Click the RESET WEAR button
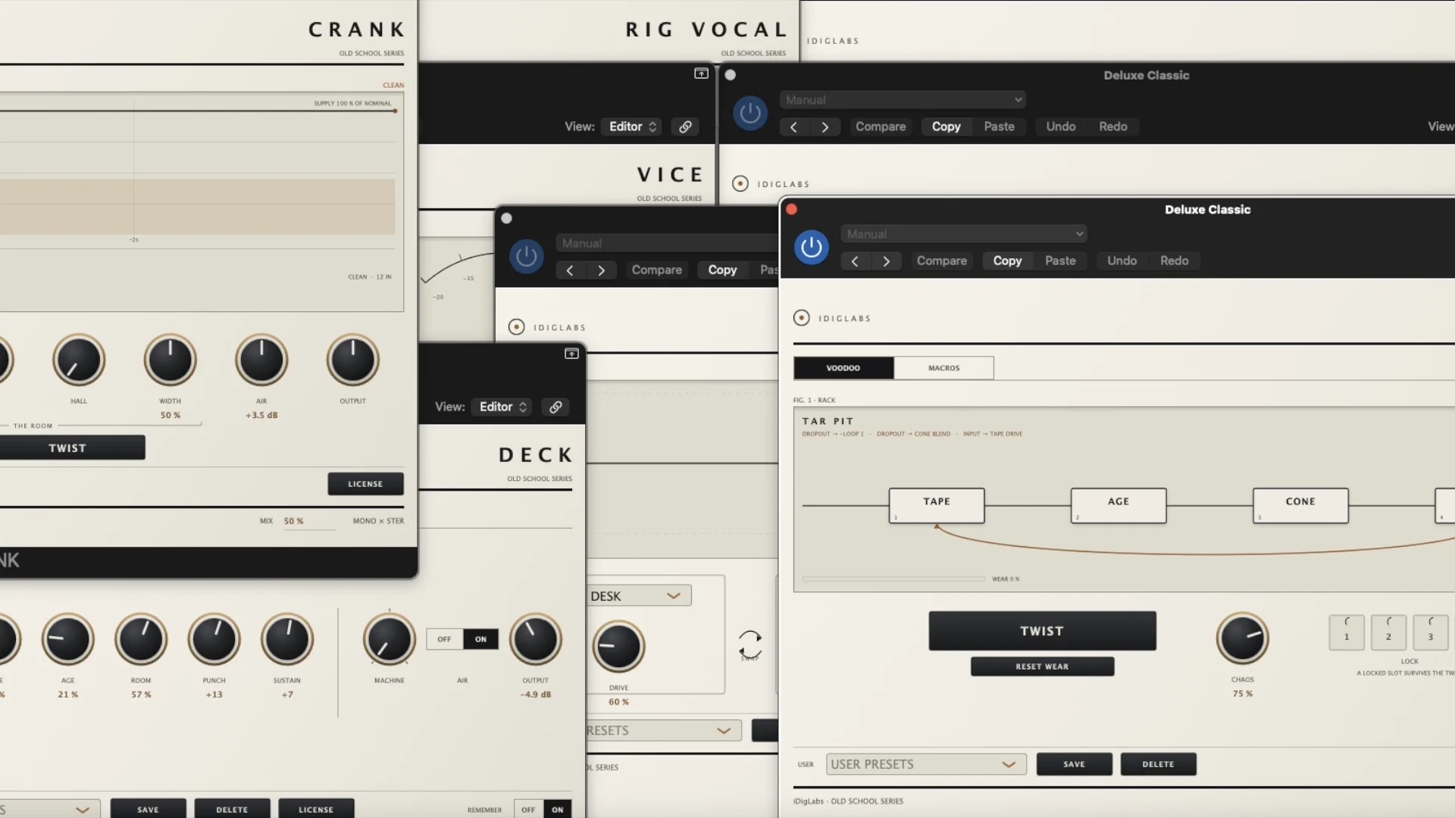This screenshot has height=818, width=1455. tap(1042, 667)
